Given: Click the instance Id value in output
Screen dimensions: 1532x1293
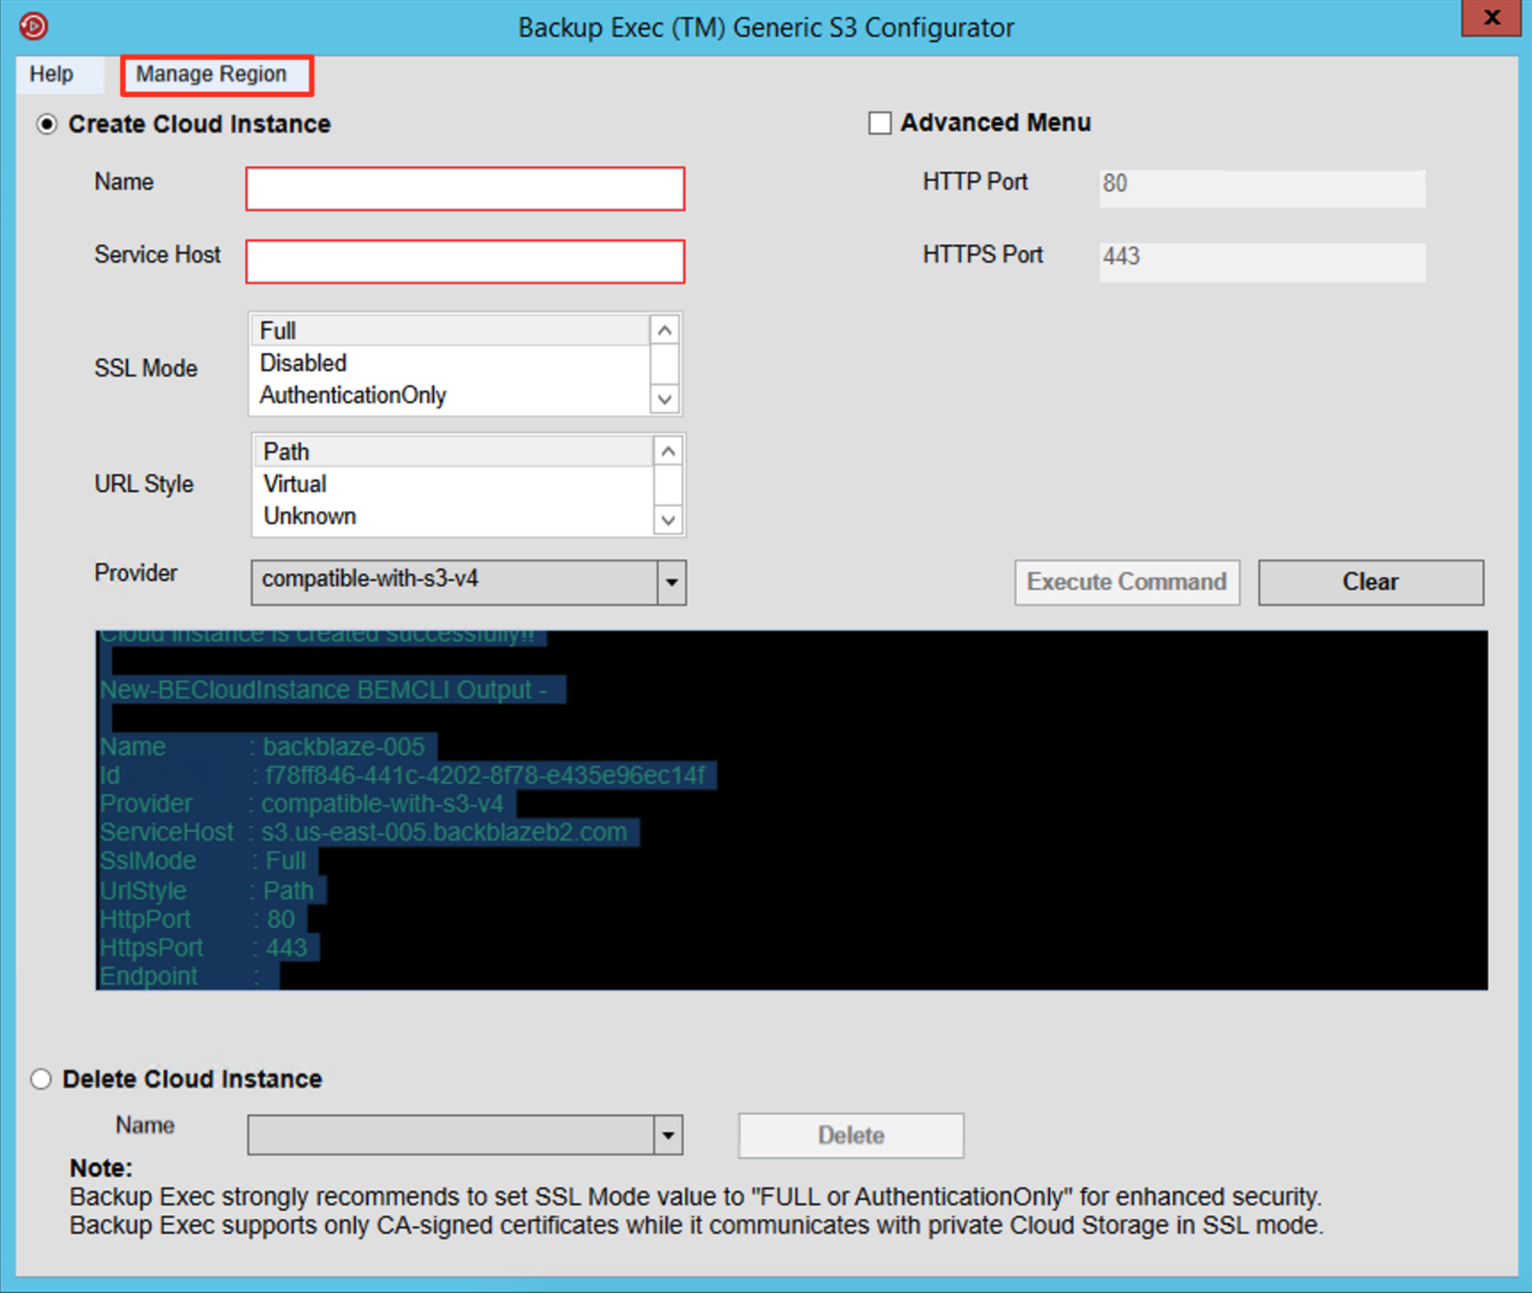Looking at the screenshot, I should 485,776.
